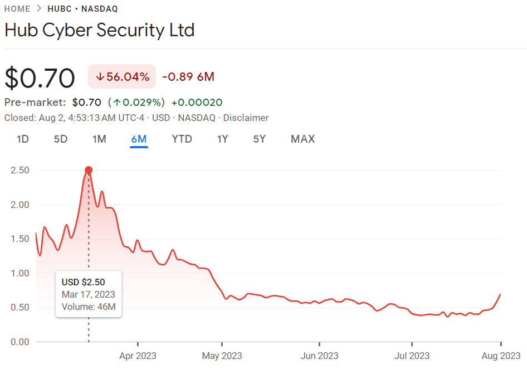Click the HUBC · NASDAQ breadcrumb
The width and height of the screenshot is (527, 369).
point(82,9)
